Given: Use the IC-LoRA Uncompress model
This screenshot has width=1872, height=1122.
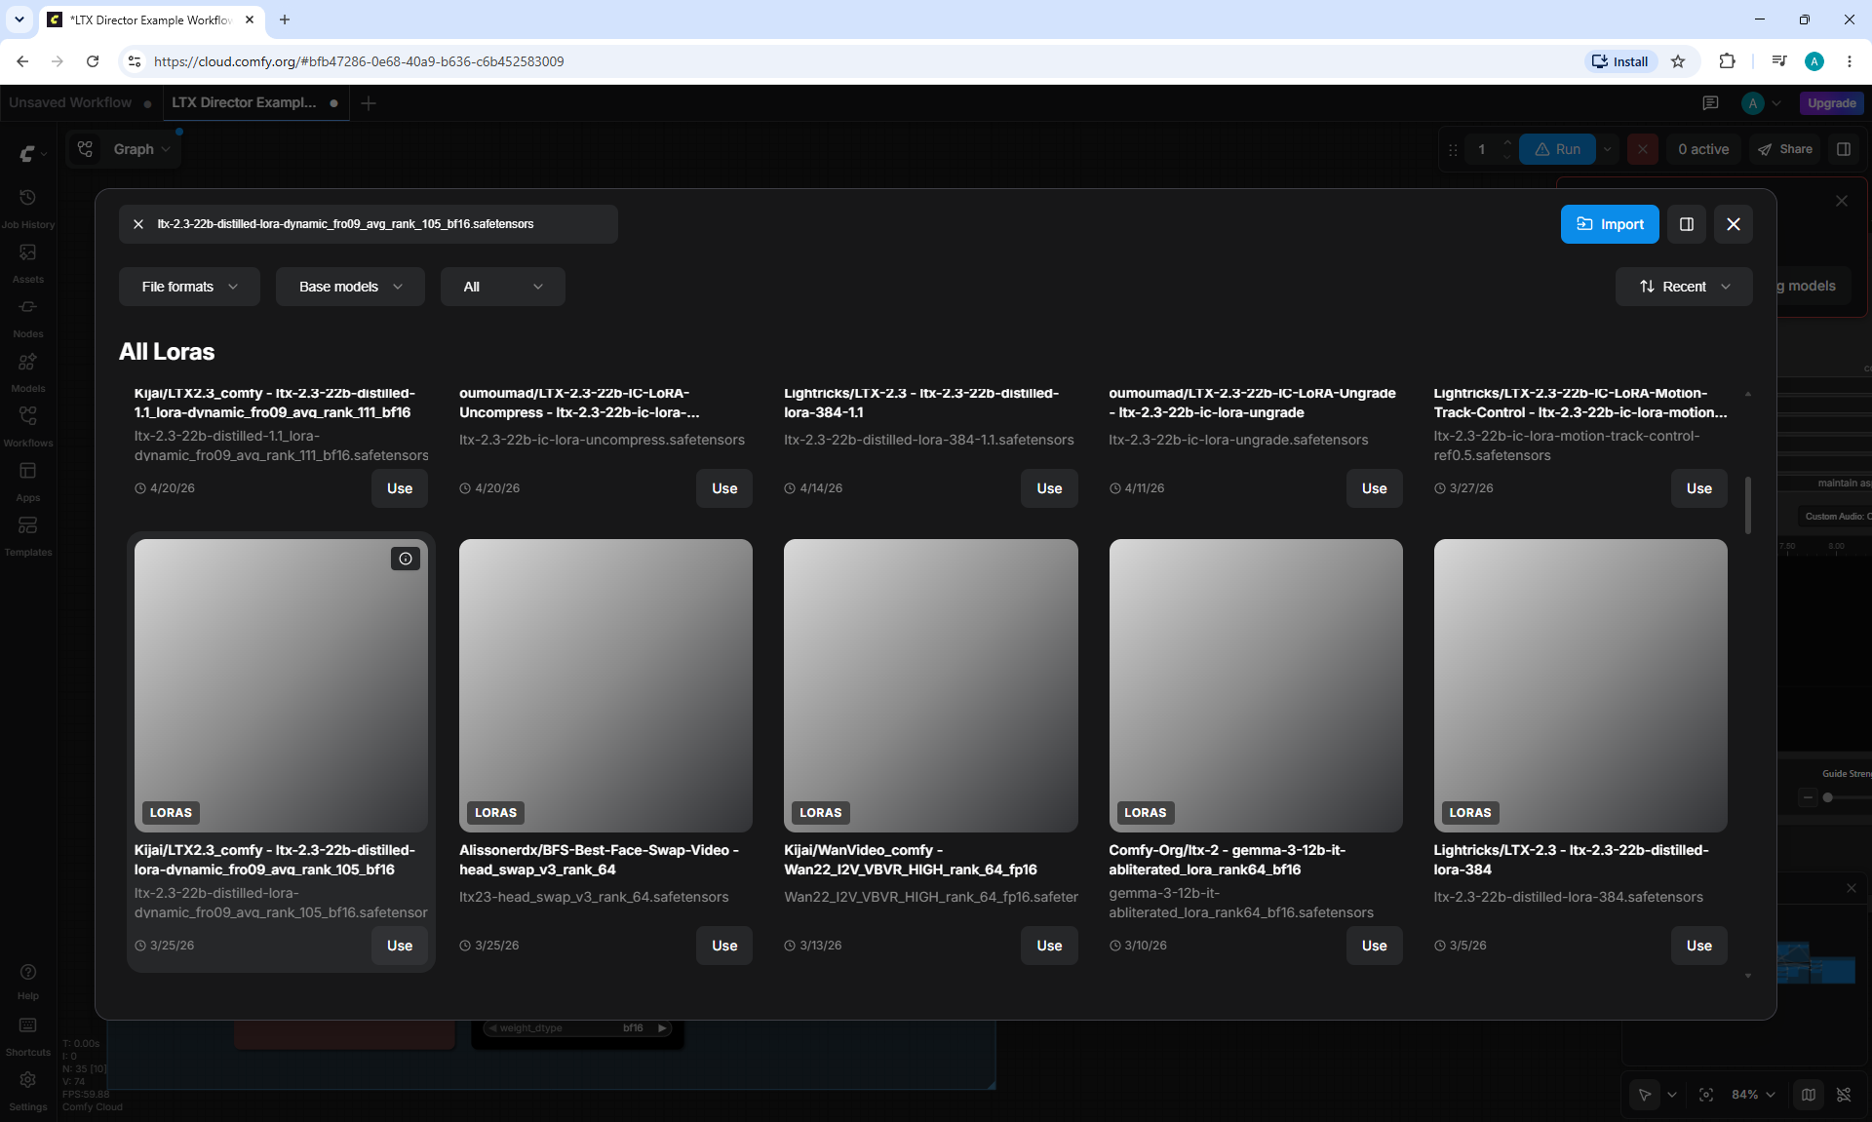Looking at the screenshot, I should [724, 488].
